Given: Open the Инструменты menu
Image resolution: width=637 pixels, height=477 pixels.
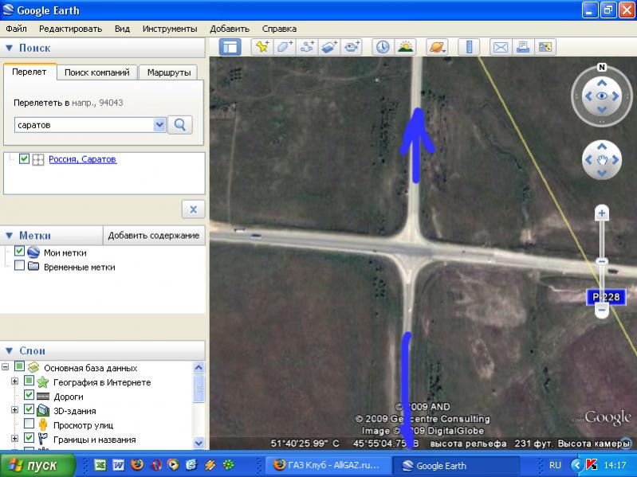Looking at the screenshot, I should click(170, 29).
